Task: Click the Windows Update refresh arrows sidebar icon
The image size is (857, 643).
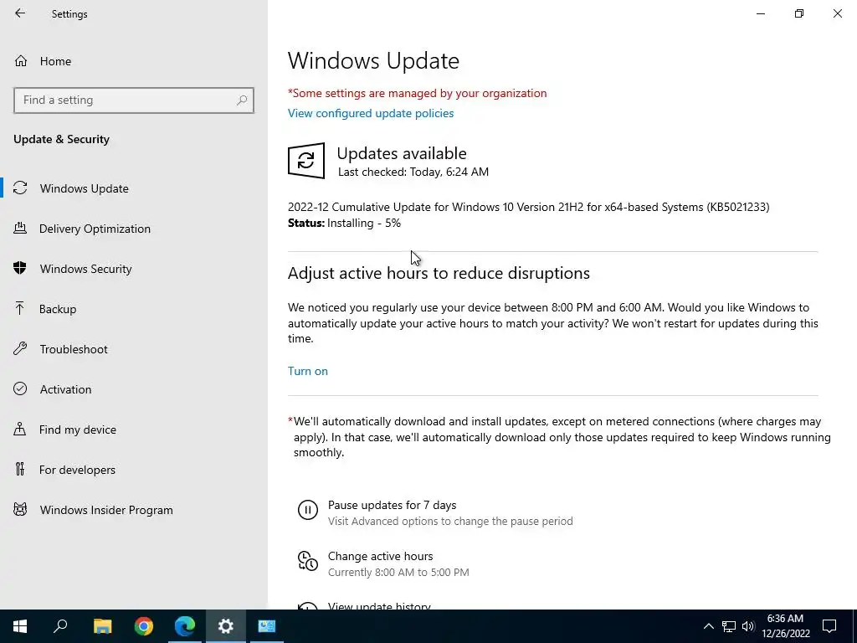Action: pyautogui.click(x=20, y=188)
